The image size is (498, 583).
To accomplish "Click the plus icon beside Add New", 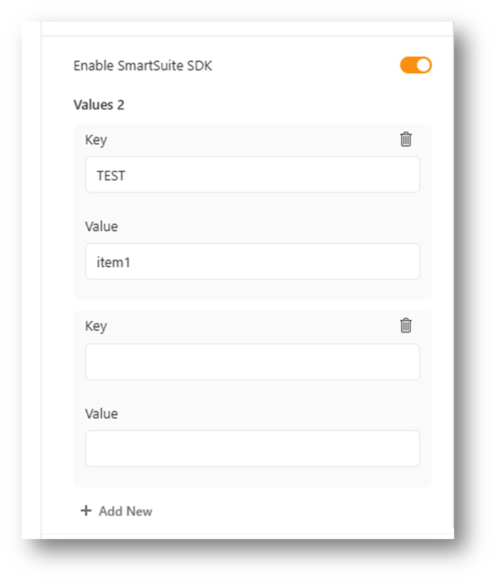I will pos(86,511).
